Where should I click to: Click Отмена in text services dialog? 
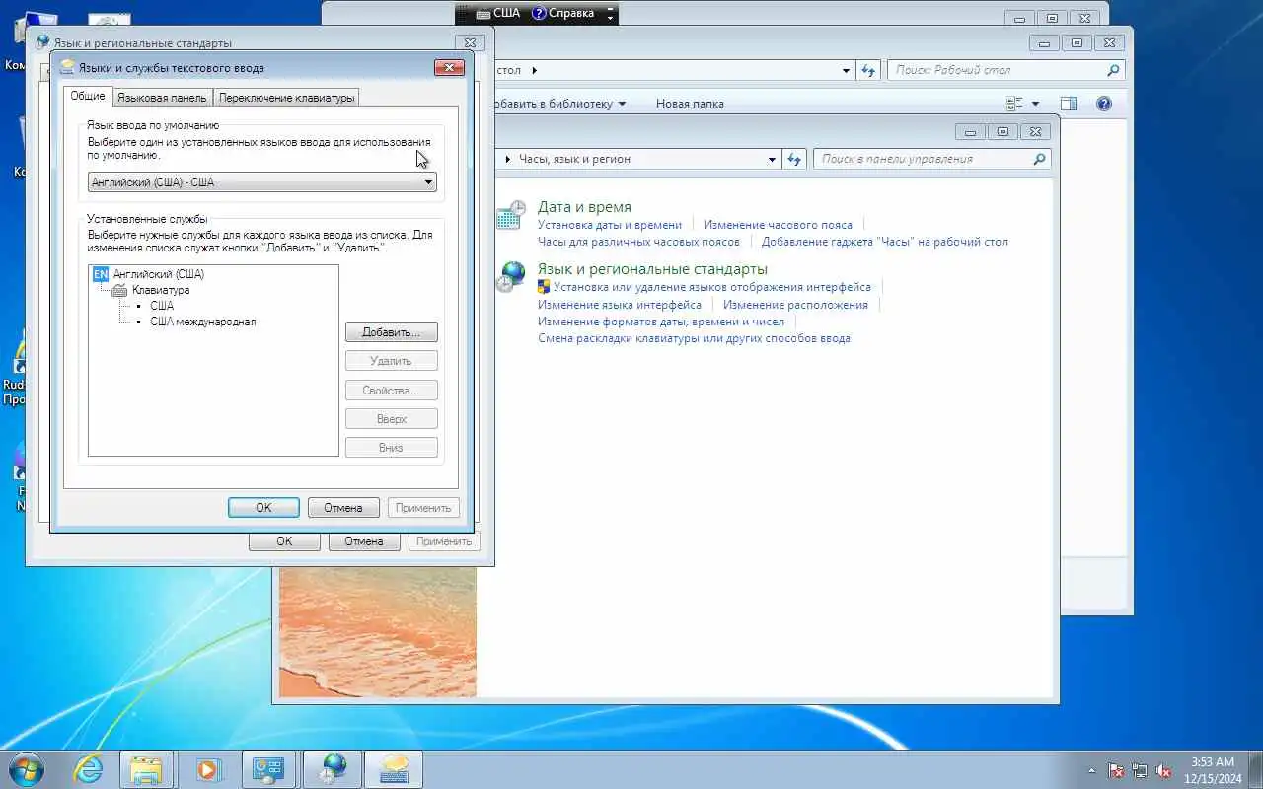(x=343, y=508)
